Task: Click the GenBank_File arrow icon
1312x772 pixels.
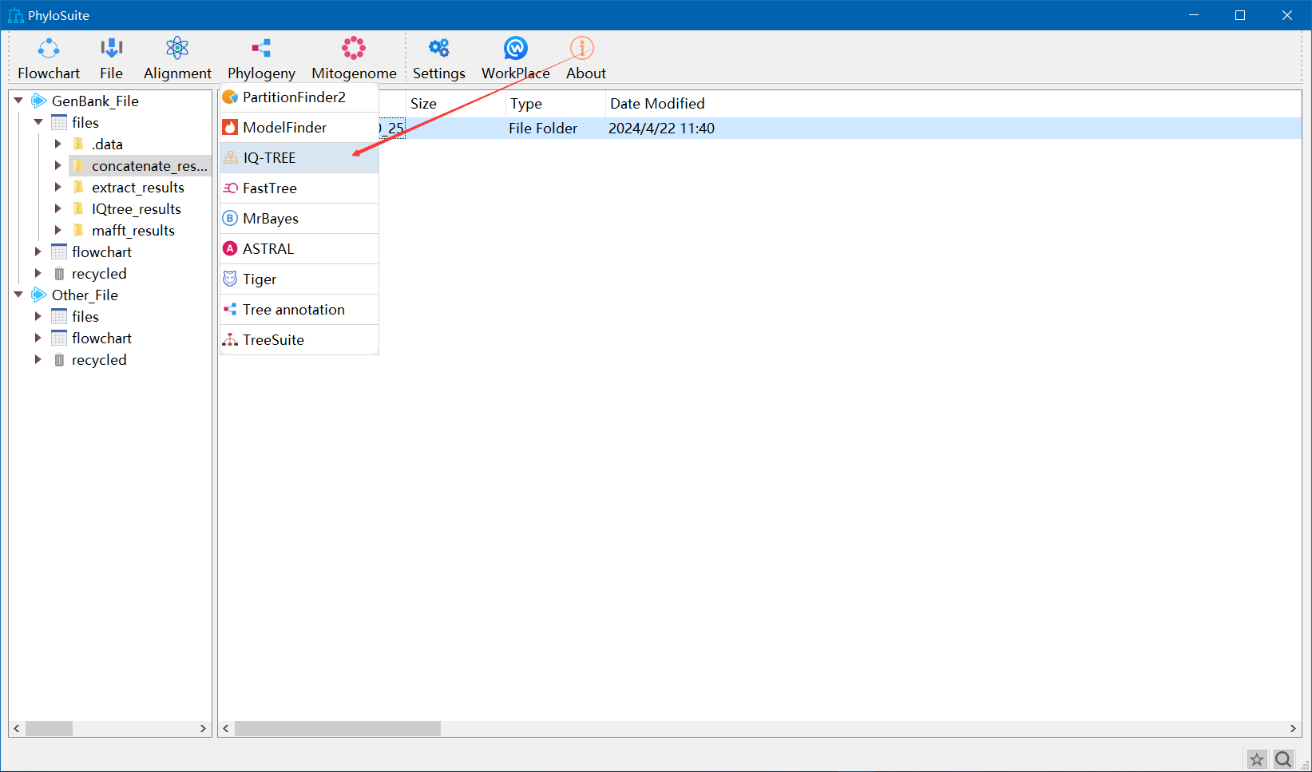Action: point(38,101)
